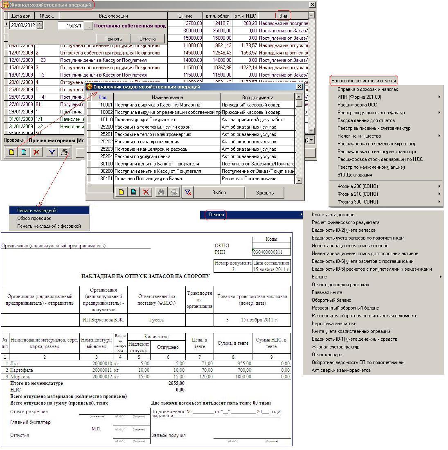
Task: Click the red delete icon in the journal toolbar
Action: point(36,152)
